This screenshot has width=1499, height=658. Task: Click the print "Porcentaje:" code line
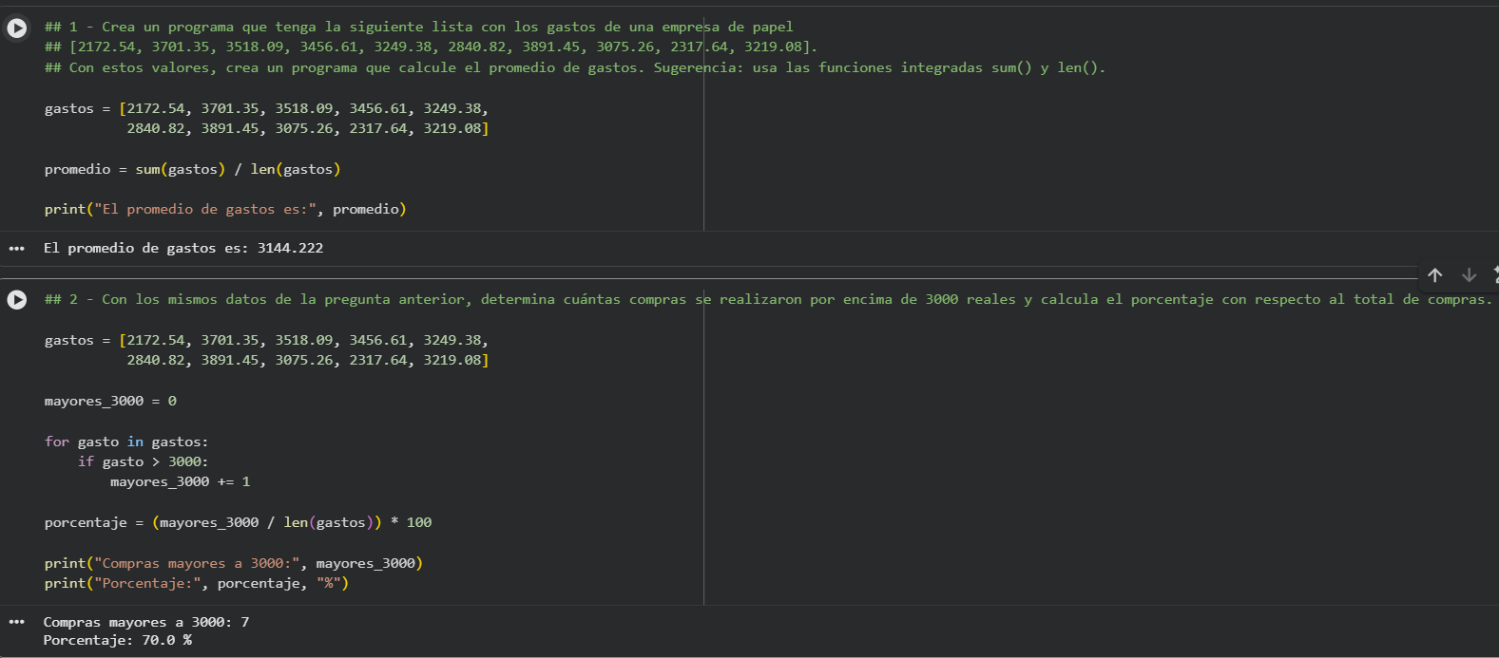tap(196, 583)
